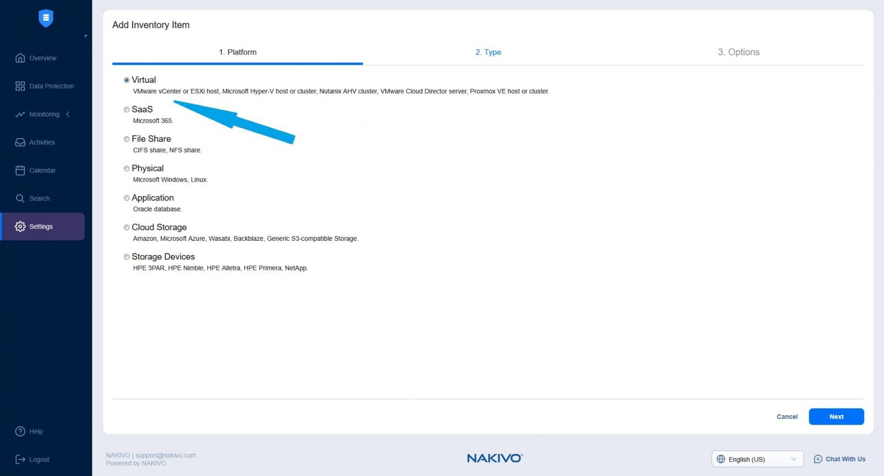Click the Monitoring menu label
Image resolution: width=884 pixels, height=476 pixels.
coord(44,114)
